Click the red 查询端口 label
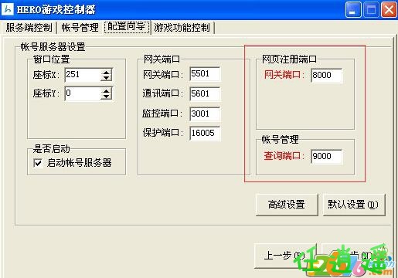This screenshot has width=398, height=278. coord(284,156)
